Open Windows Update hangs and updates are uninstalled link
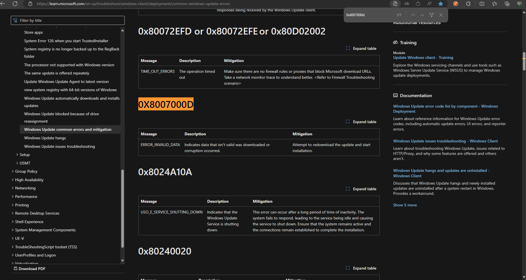Screen dimensions: 526x280 (441, 173)
